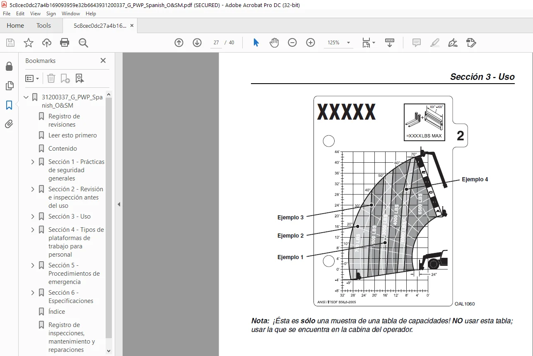Go to next page arrow
This screenshot has height=356, width=533.
[197, 43]
